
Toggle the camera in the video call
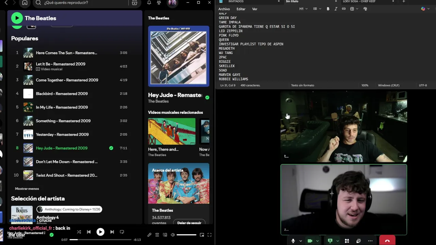[x=310, y=241]
